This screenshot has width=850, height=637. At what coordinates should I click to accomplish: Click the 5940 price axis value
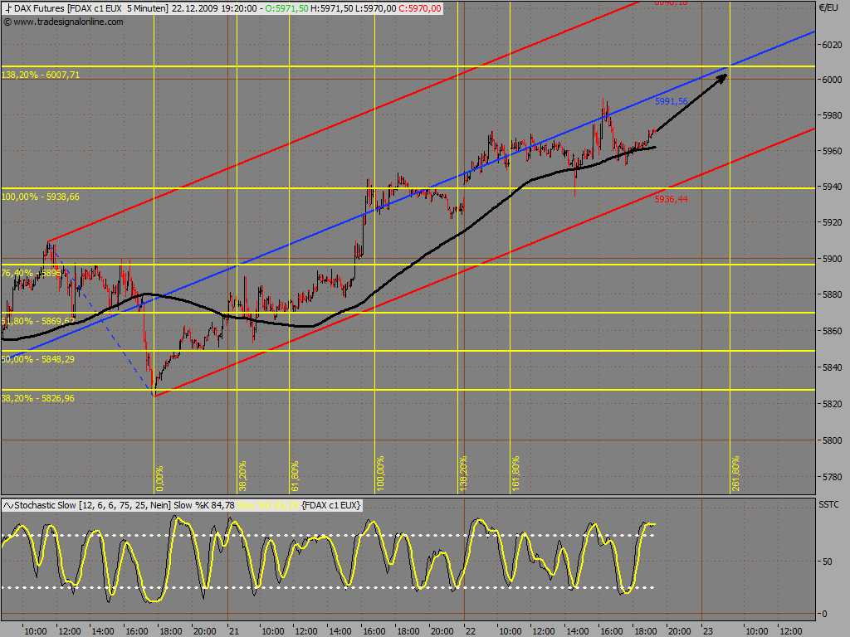832,187
